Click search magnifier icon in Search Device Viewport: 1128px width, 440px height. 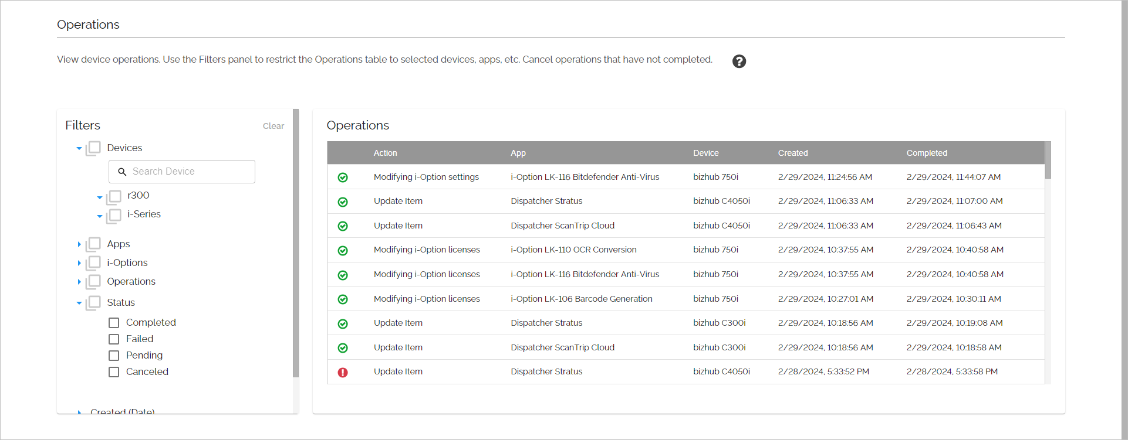click(x=122, y=172)
